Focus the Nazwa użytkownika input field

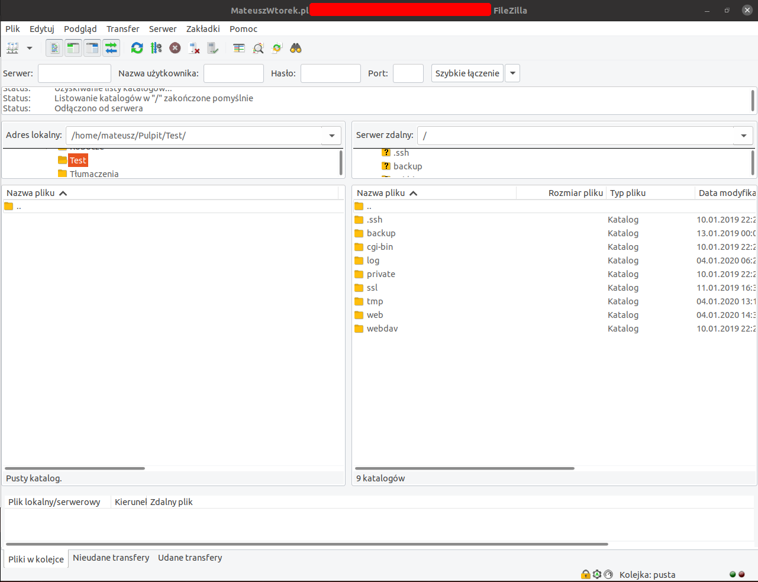coord(234,73)
